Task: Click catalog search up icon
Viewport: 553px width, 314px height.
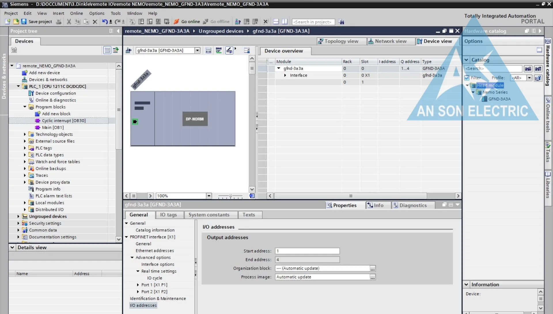Action: pyautogui.click(x=538, y=69)
